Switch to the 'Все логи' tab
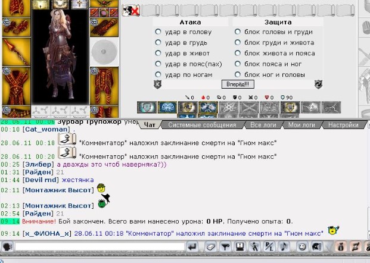This screenshot has height=263, width=370. tap(263, 125)
